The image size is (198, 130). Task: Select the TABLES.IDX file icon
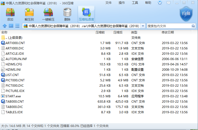click(3, 112)
